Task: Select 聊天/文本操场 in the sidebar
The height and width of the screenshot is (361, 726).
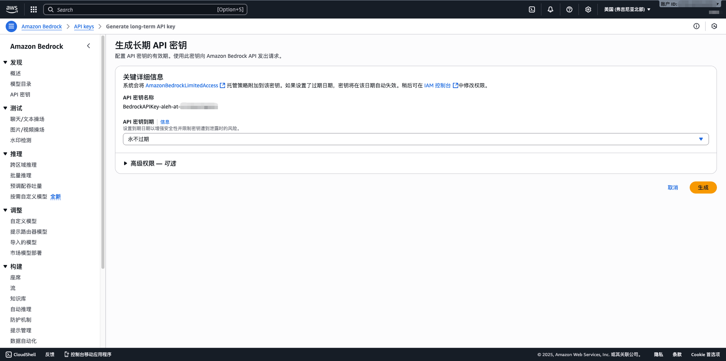Action: (27, 119)
